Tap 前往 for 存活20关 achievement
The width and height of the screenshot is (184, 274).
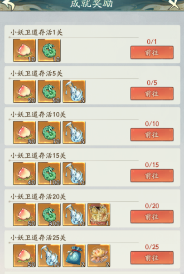coord(152,217)
